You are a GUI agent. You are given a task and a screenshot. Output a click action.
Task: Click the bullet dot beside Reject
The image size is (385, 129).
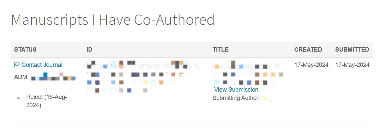[x=18, y=98]
